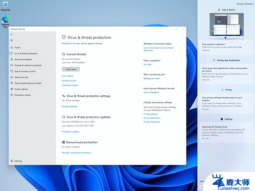Open the Manage providers link

pos(152,79)
